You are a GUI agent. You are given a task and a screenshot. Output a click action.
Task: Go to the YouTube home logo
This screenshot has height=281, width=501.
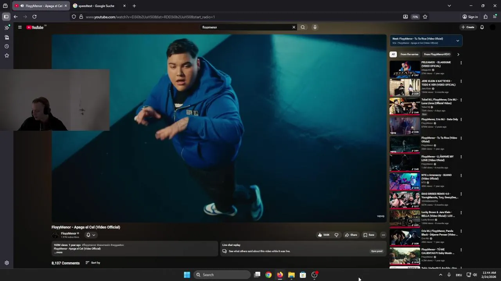click(35, 27)
